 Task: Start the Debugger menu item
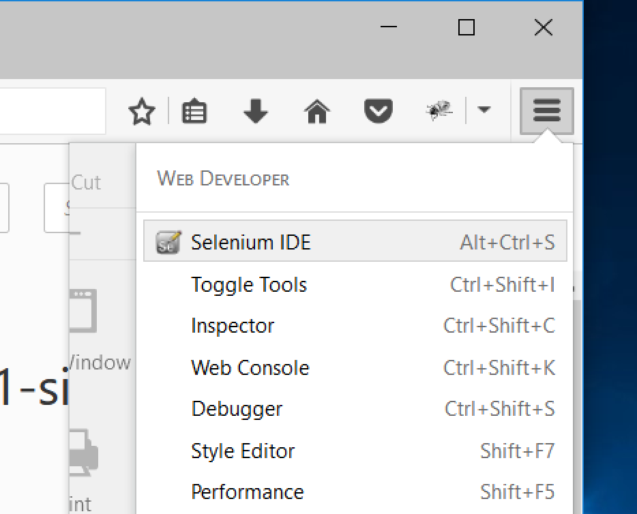[355, 409]
